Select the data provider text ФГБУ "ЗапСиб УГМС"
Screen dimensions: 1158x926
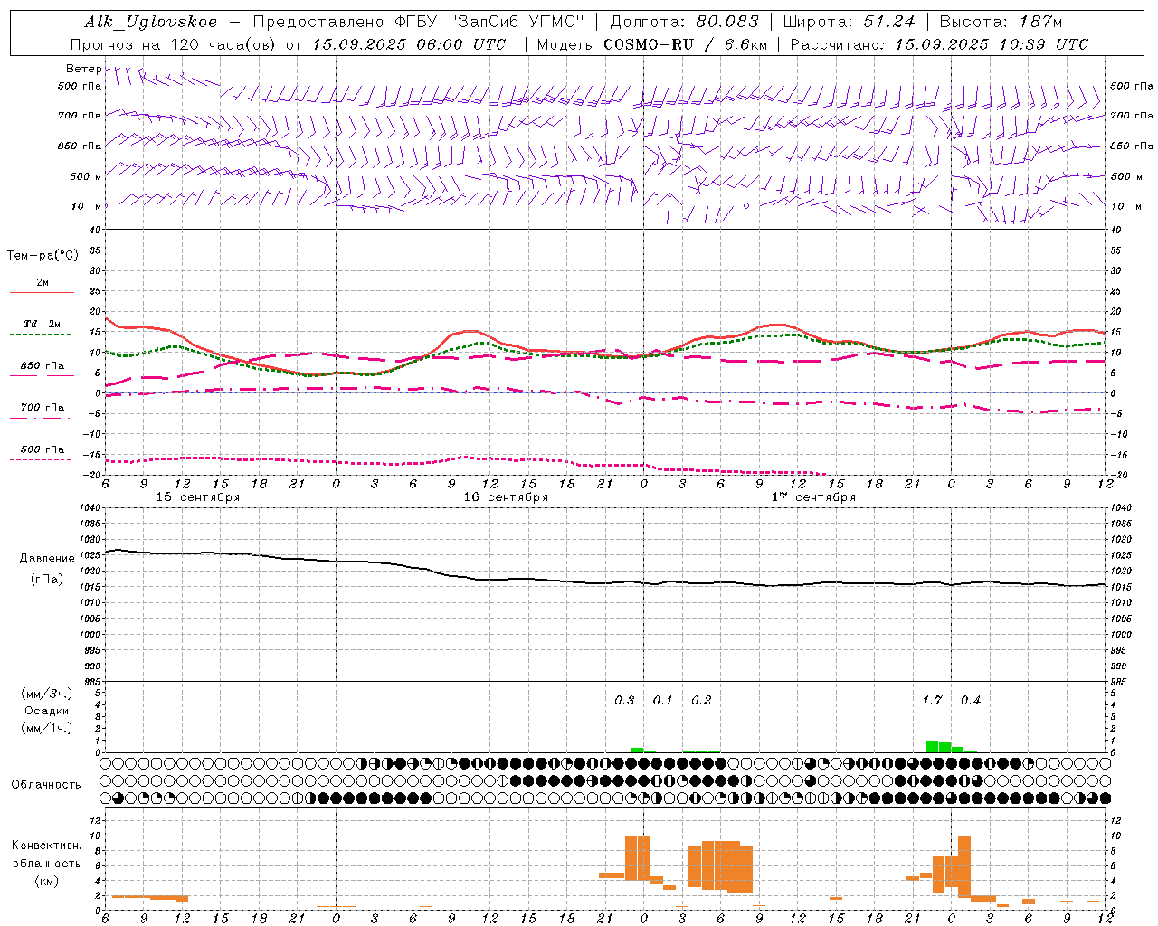[x=489, y=22]
